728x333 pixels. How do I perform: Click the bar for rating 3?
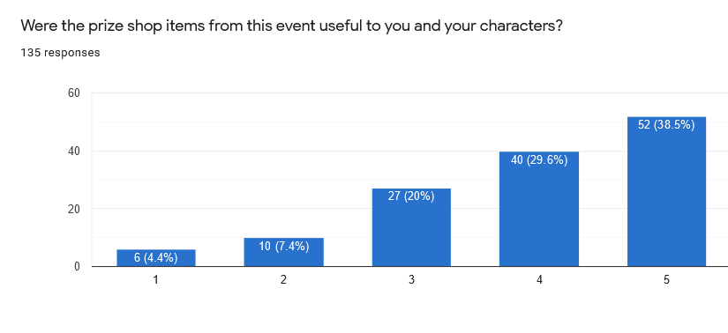pyautogui.click(x=411, y=227)
